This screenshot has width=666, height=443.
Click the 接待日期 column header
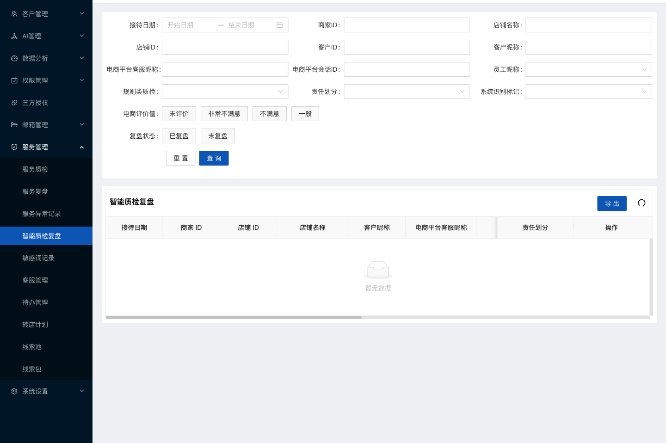(134, 228)
